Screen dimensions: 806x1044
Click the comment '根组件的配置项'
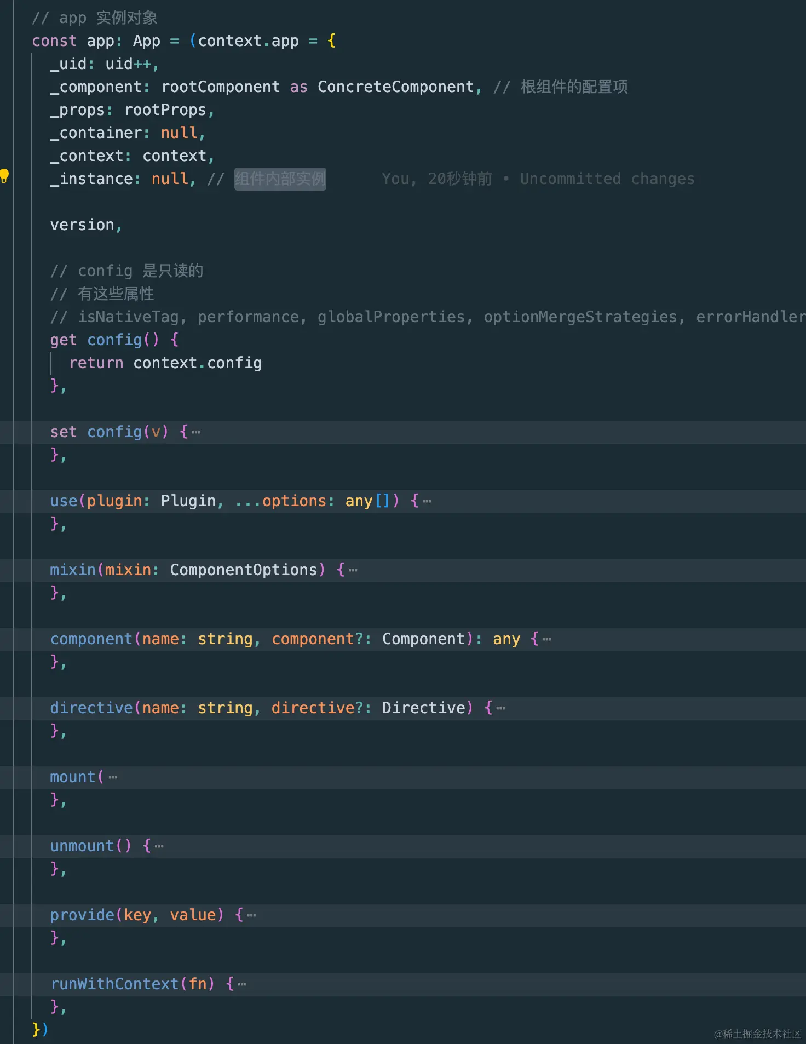click(x=574, y=87)
